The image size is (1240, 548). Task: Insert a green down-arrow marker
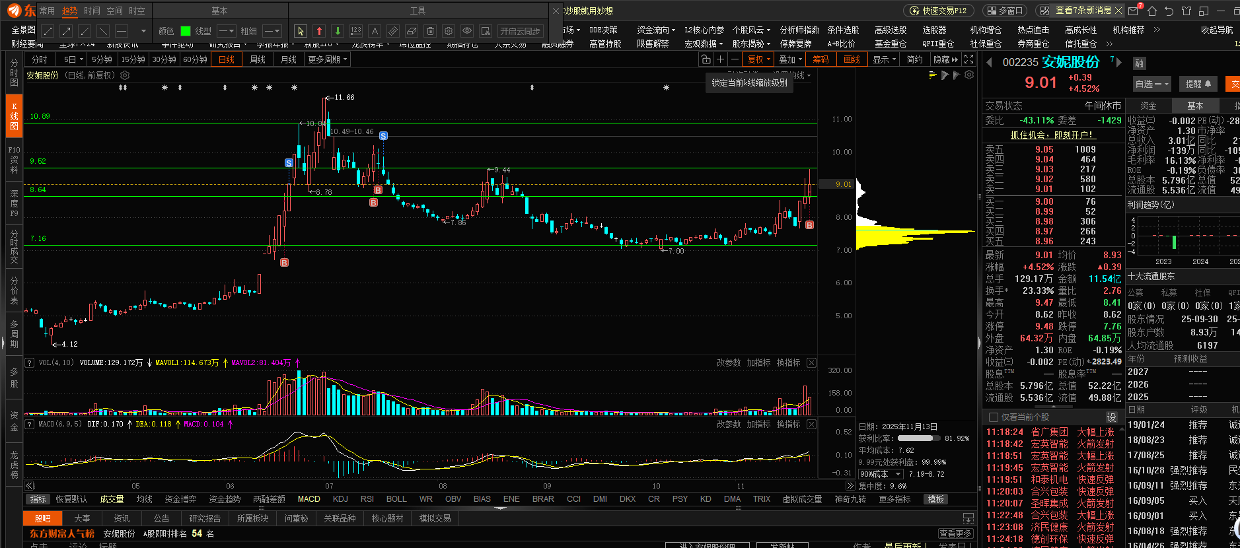tap(338, 31)
